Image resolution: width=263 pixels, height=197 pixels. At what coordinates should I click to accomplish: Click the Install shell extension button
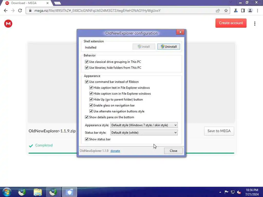click(144, 47)
